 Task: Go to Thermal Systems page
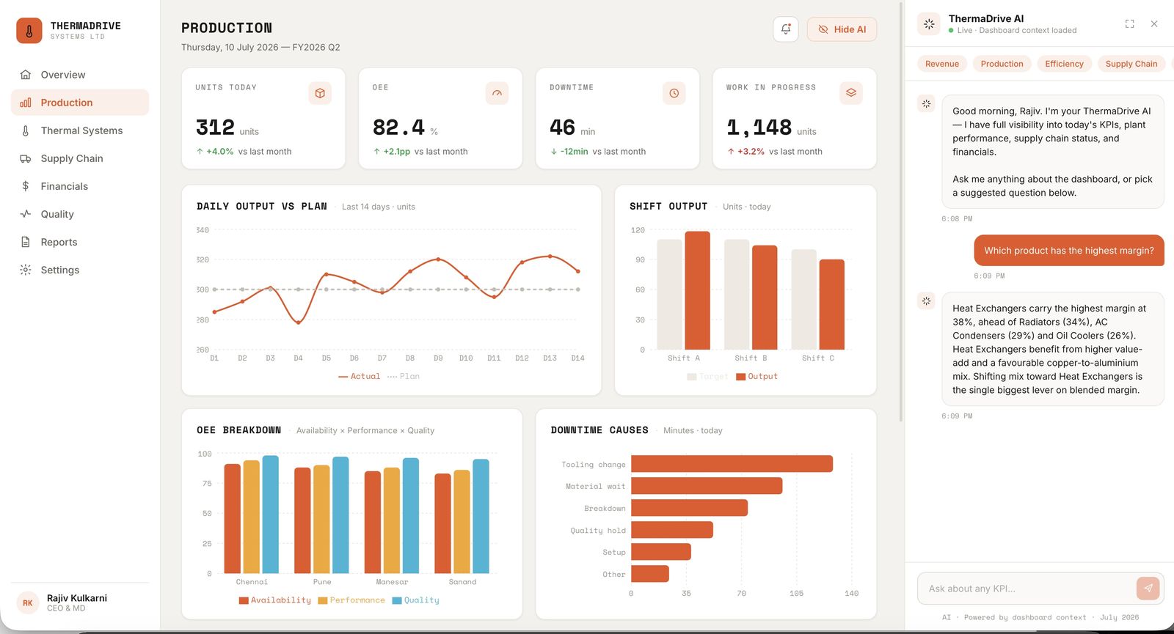click(80, 130)
